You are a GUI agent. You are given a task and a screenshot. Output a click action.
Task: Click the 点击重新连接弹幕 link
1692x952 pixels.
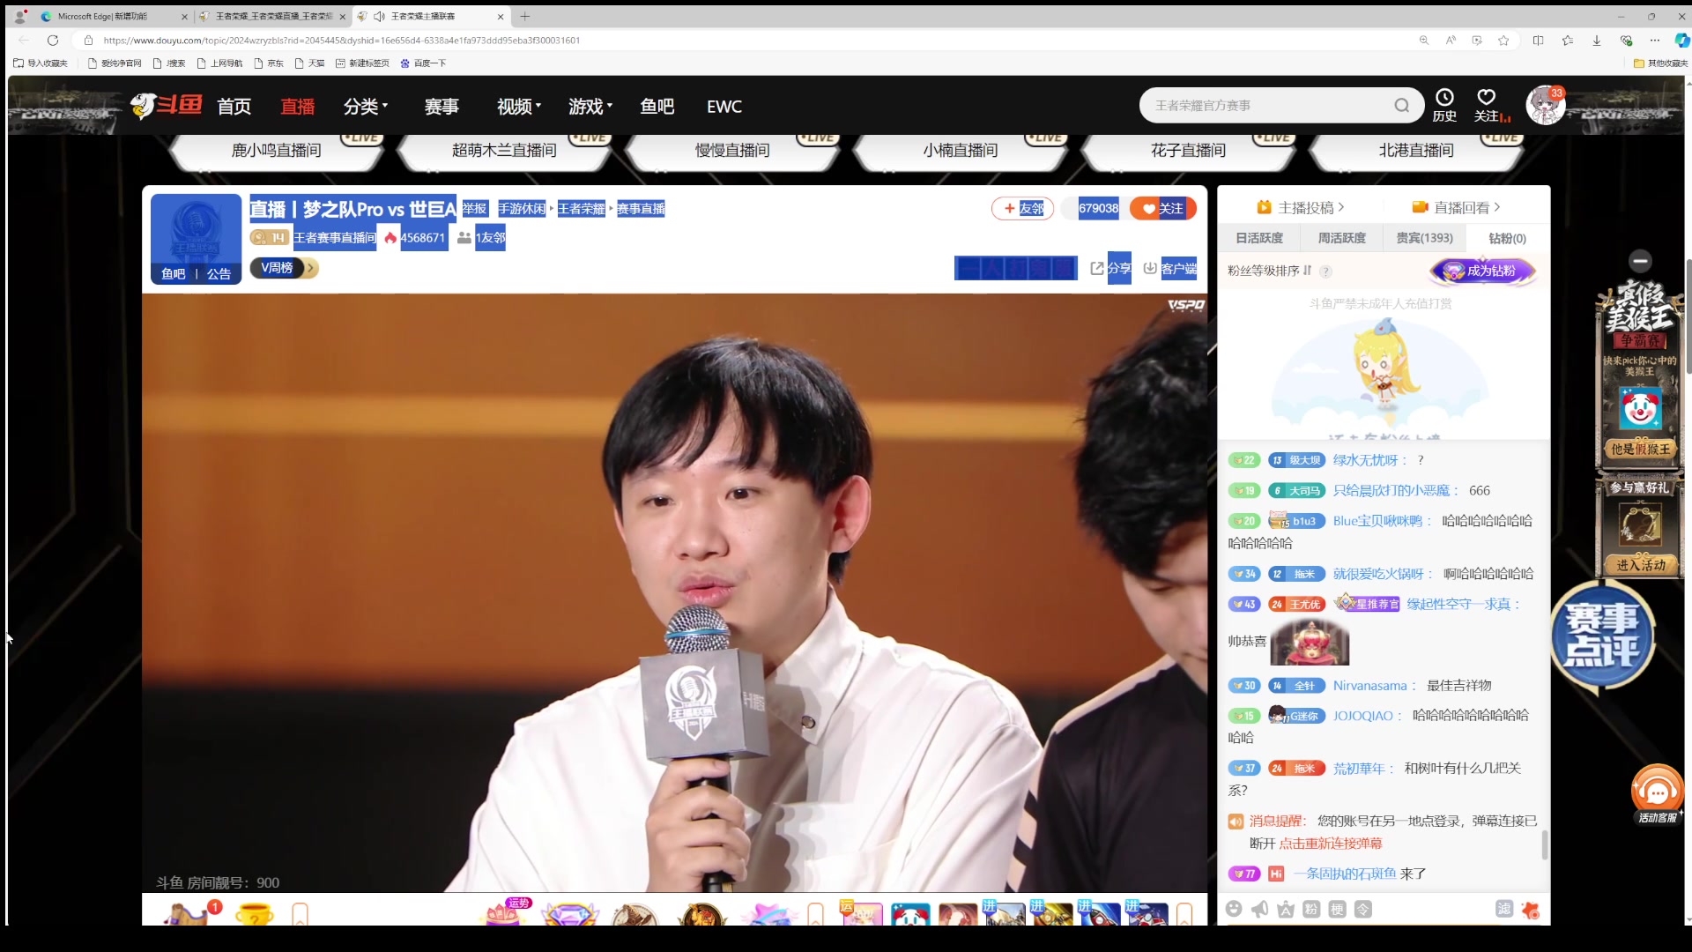1330,844
